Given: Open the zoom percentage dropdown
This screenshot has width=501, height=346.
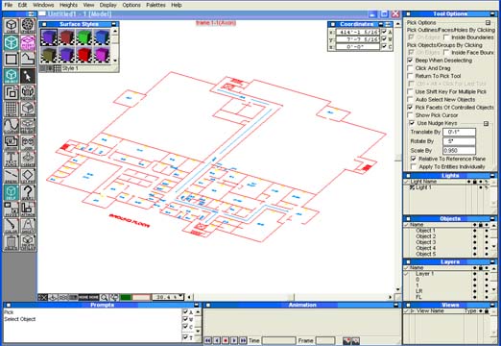Looking at the screenshot, I should [x=181, y=297].
